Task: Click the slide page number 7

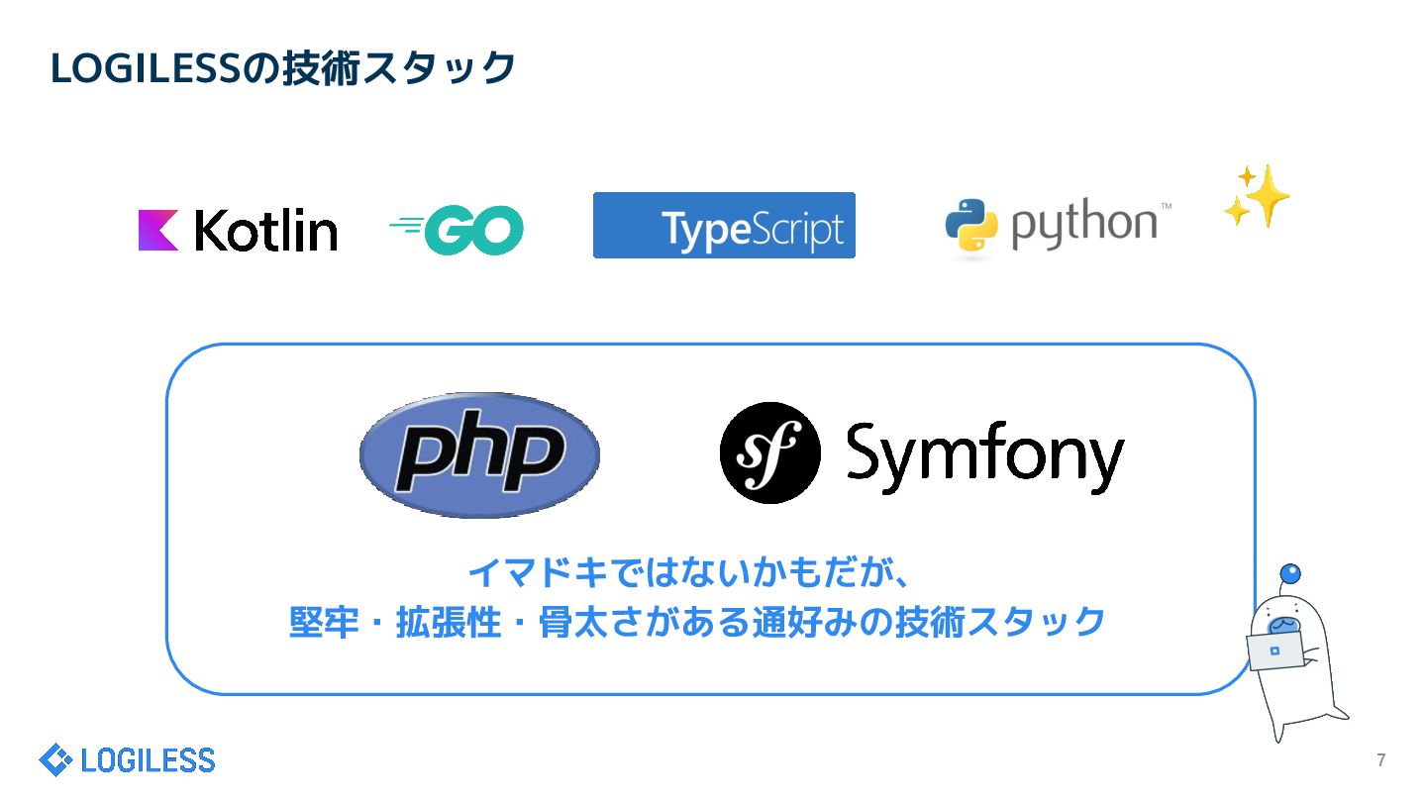Action: (x=1381, y=760)
